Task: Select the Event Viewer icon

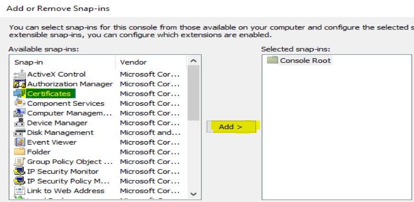Action: click(20, 142)
